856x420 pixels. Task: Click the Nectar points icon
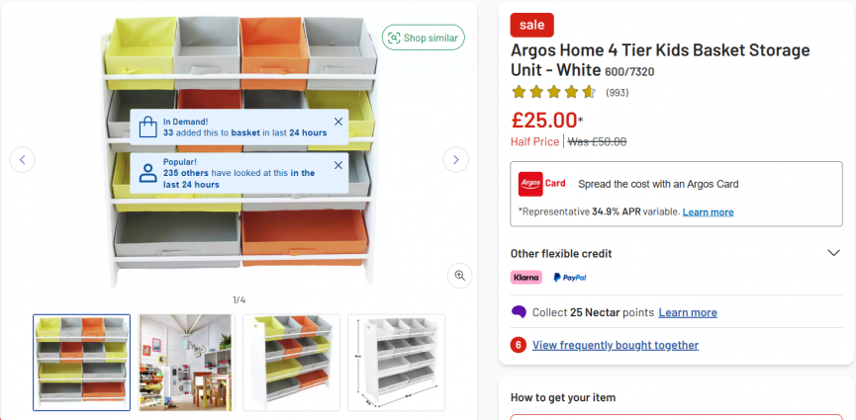click(519, 312)
